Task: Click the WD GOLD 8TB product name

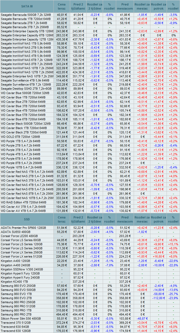Action: (21, 137)
